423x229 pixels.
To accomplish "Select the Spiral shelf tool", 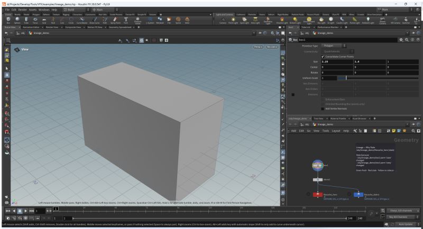I will click(x=178, y=20).
